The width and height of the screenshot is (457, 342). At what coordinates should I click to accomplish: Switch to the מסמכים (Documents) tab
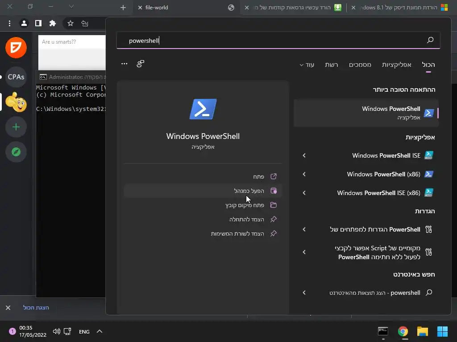click(x=360, y=65)
